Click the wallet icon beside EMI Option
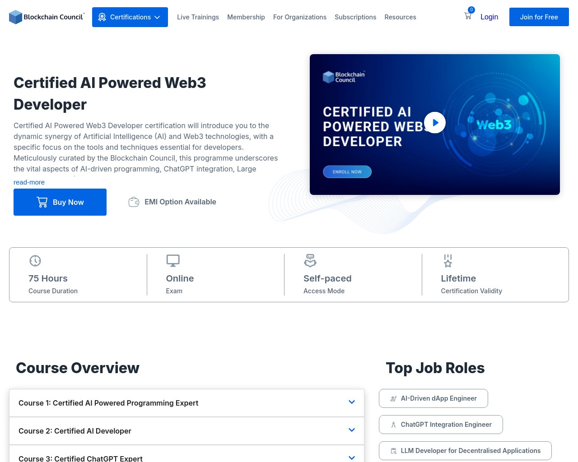The height and width of the screenshot is (462, 578). pyautogui.click(x=134, y=202)
